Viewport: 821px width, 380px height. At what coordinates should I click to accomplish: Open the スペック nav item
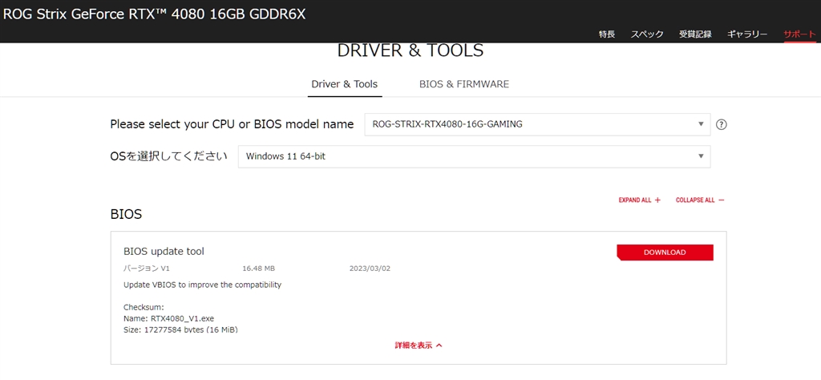[x=647, y=34]
